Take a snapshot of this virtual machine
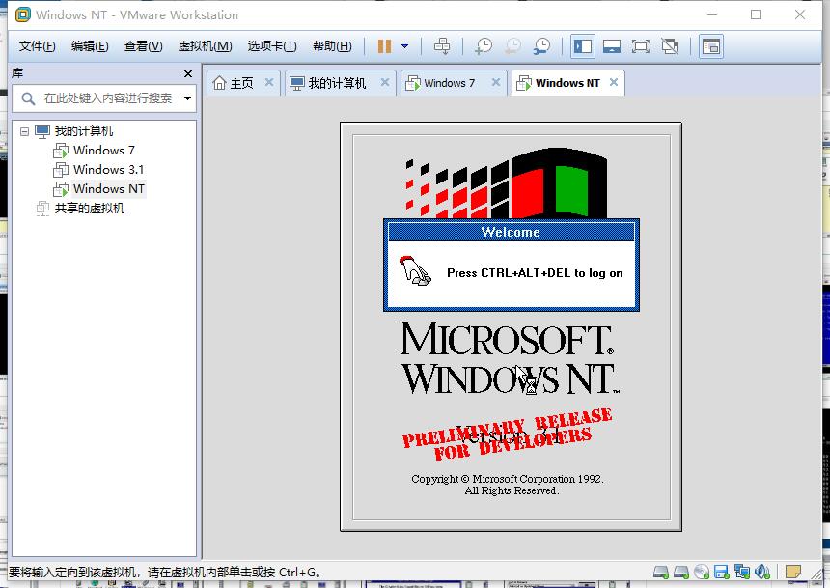This screenshot has width=830, height=588. point(484,46)
